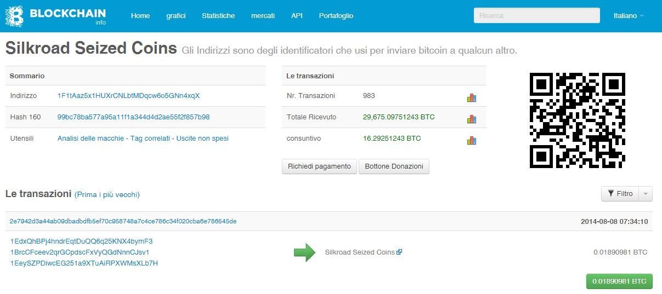Open the grafici menu item
Screen dimensions: 662x294
(176, 16)
